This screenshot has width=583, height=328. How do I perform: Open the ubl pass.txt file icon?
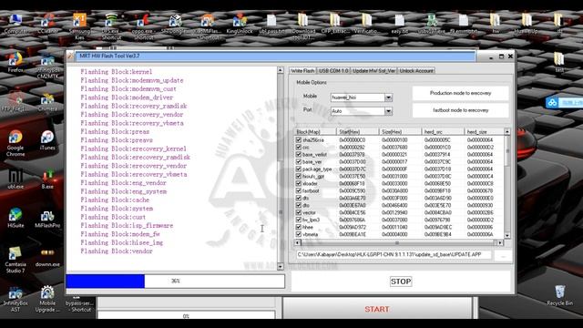pyautogui.click(x=271, y=23)
